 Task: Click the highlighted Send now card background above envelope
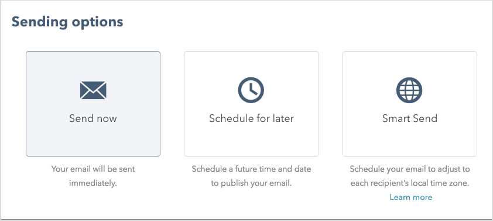tap(93, 66)
